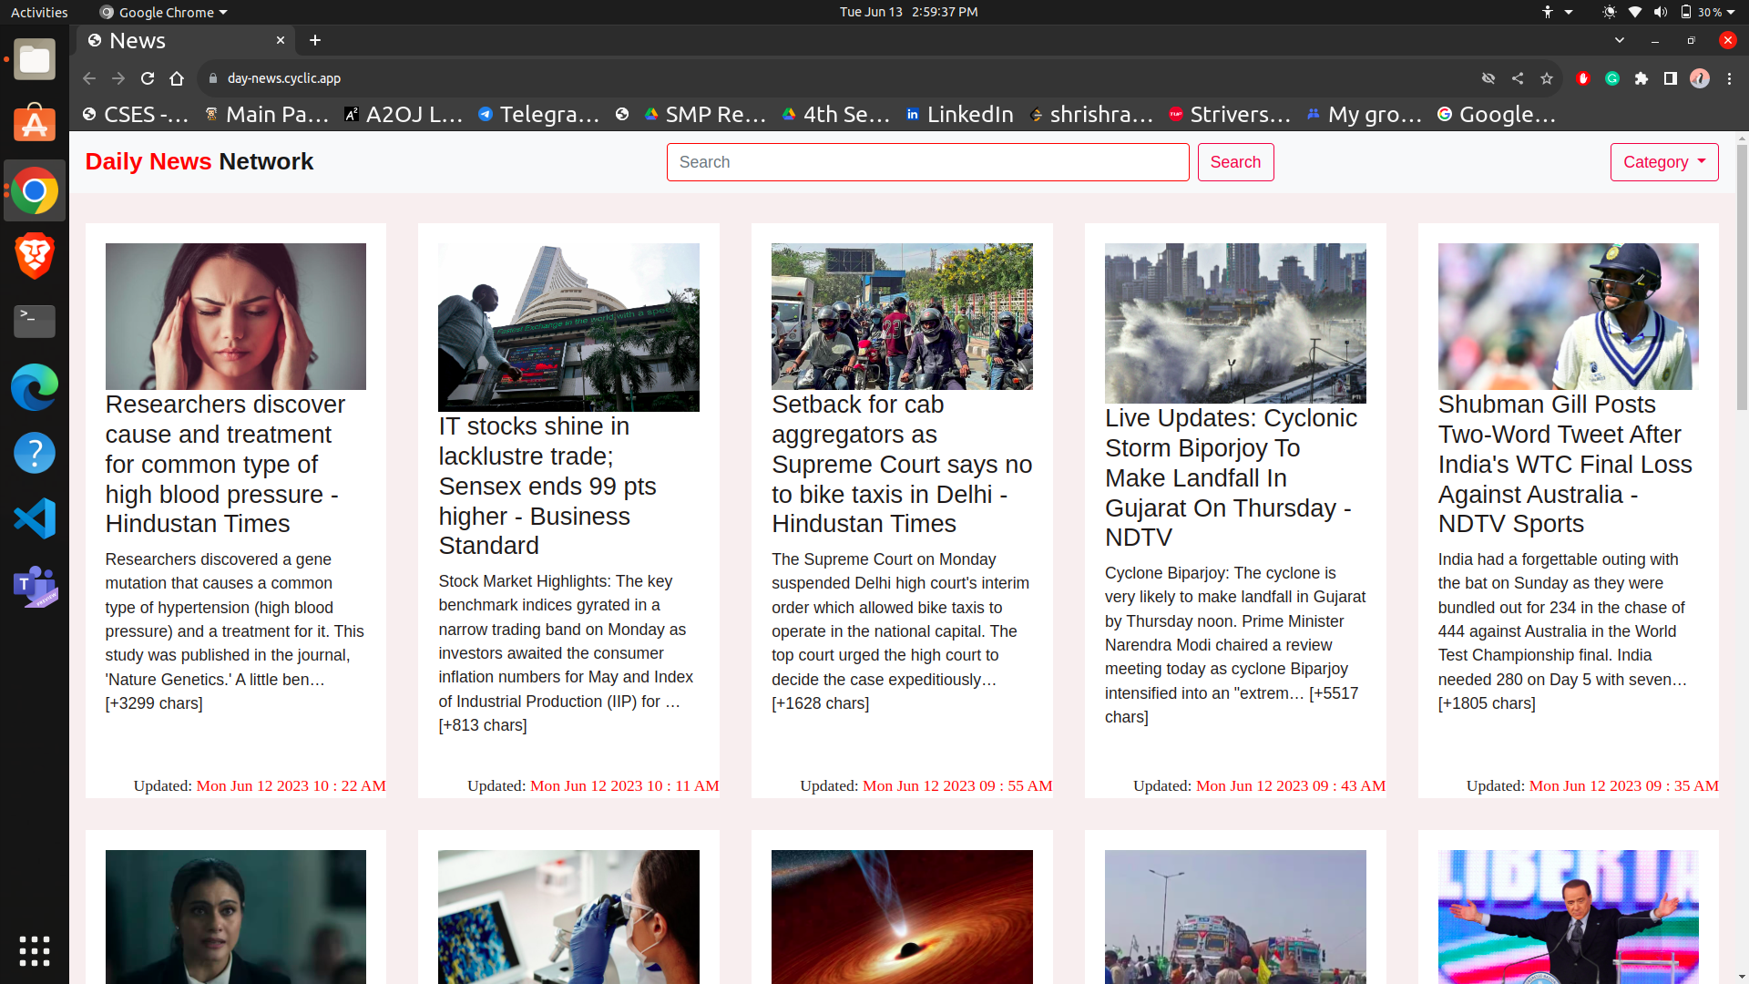Share this page icon in the address bar

pyautogui.click(x=1518, y=78)
